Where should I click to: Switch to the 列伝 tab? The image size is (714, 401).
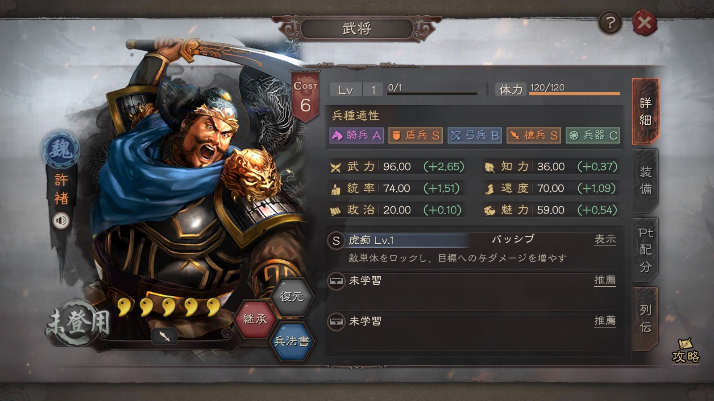tap(645, 319)
